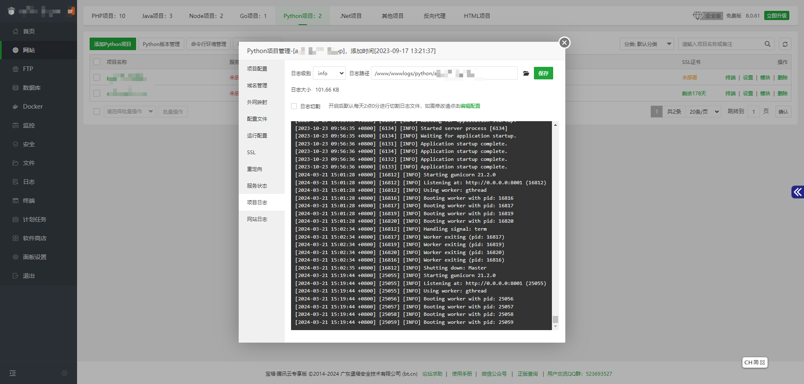Click the search magnifier icon

[768, 44]
